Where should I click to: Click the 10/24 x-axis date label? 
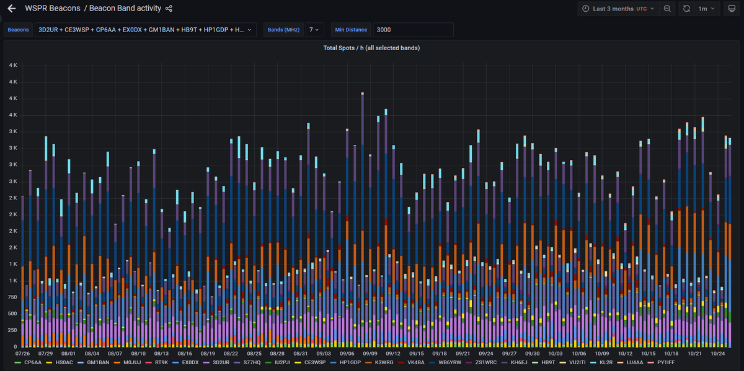(x=718, y=353)
